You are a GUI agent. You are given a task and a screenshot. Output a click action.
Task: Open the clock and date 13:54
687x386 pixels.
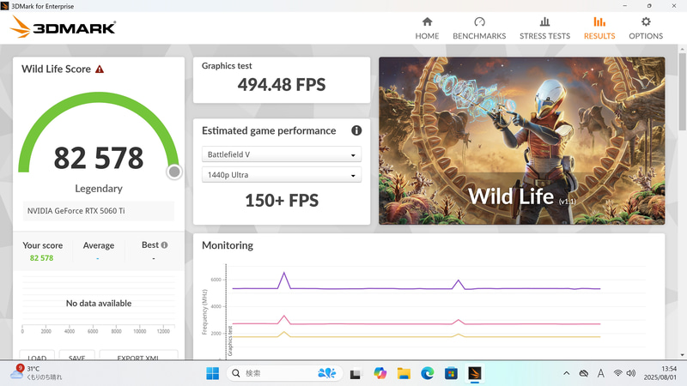[660, 373]
